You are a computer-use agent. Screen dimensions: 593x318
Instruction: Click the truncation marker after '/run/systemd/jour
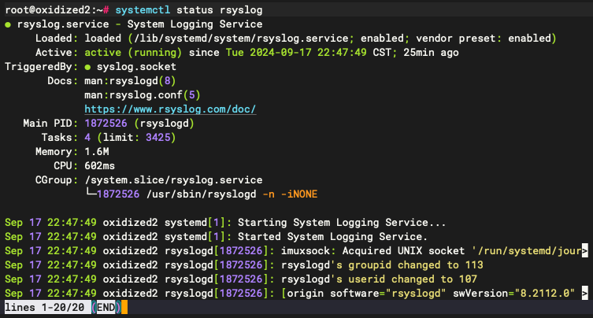click(x=584, y=250)
